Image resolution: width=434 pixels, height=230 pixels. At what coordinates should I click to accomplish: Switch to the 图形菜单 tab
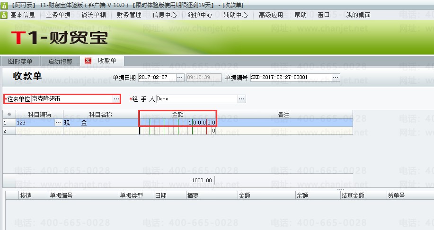point(20,61)
